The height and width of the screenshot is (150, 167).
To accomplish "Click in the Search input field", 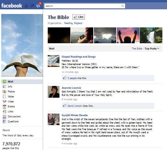I will point(82,6).
